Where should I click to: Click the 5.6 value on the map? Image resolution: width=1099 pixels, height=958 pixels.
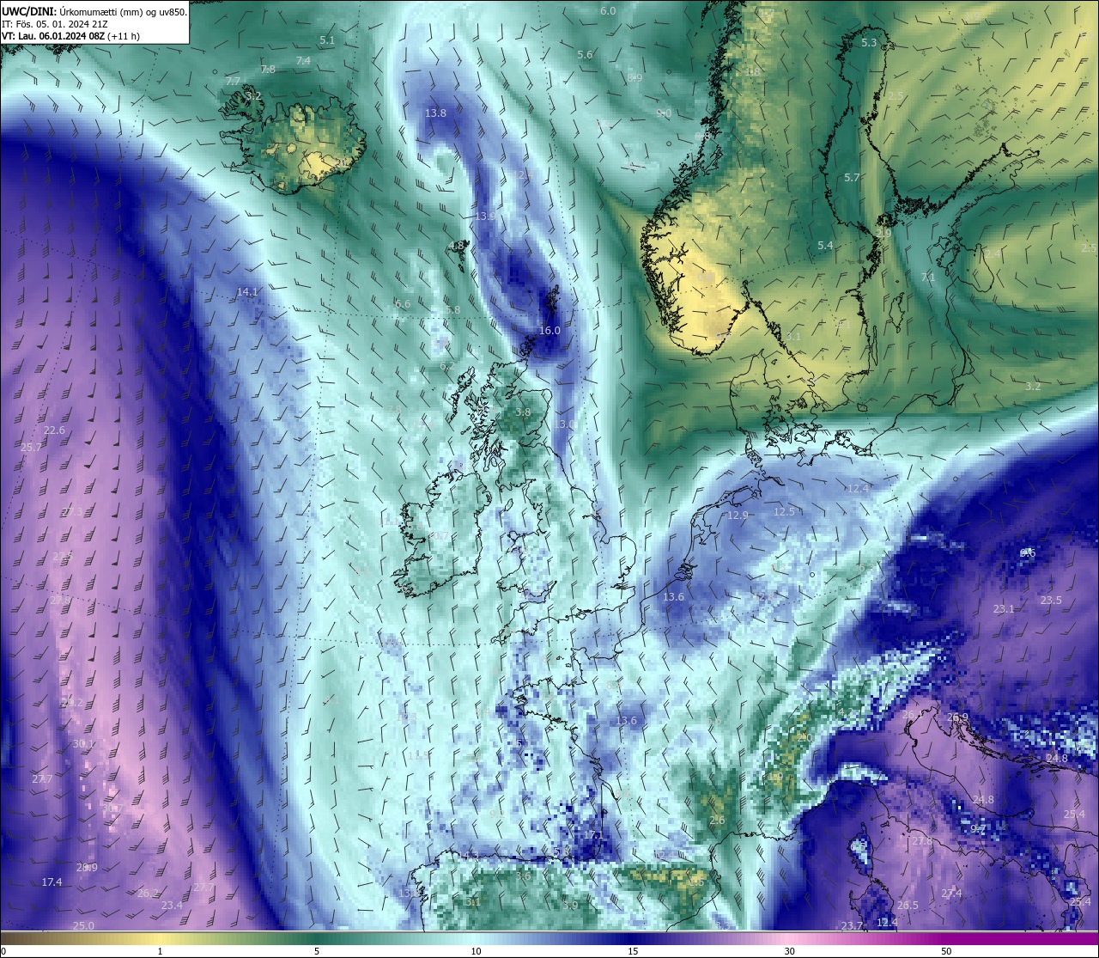point(585,55)
